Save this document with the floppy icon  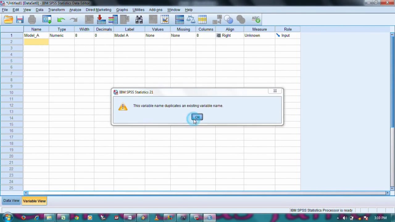click(20, 20)
